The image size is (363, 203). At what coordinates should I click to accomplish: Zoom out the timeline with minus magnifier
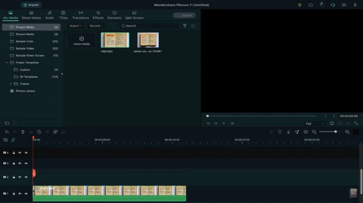(314, 132)
